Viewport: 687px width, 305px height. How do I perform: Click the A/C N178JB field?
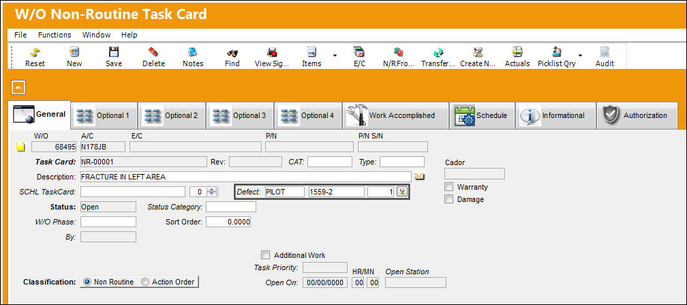point(102,147)
